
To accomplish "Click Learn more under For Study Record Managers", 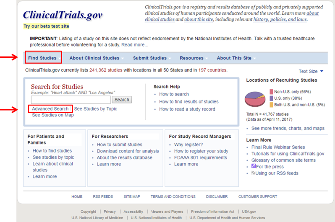I will (x=186, y=164).
